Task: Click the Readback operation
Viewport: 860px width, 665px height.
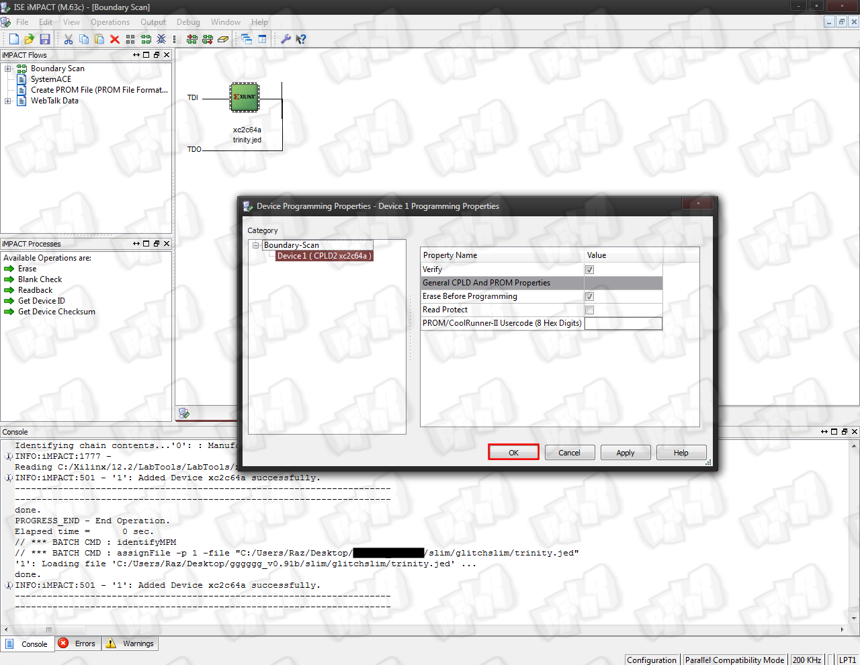Action: click(x=35, y=290)
